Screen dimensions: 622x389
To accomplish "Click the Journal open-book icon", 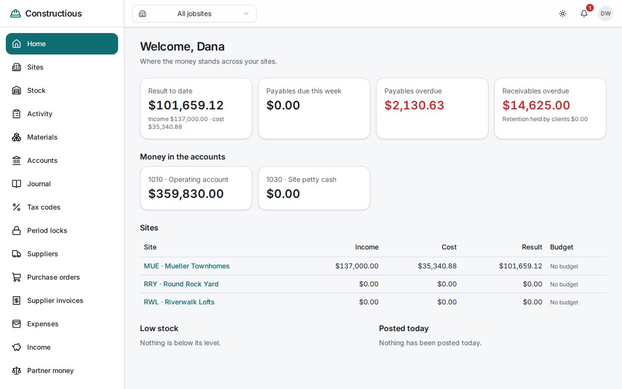I will 17,184.
